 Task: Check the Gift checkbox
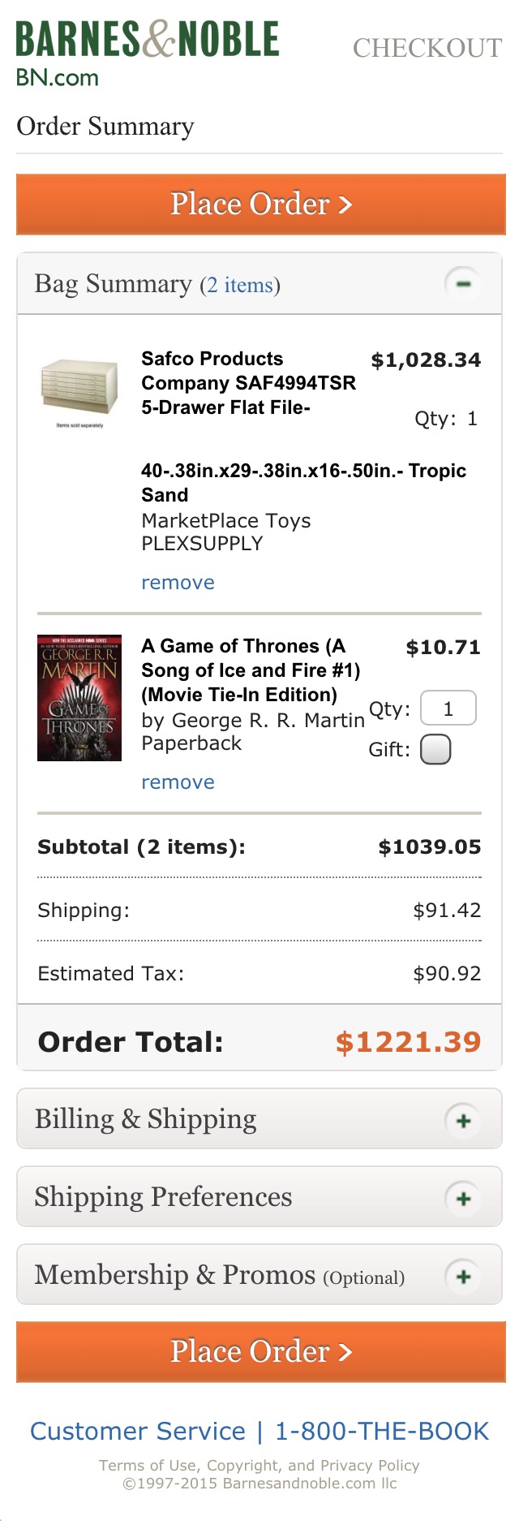coord(435,749)
